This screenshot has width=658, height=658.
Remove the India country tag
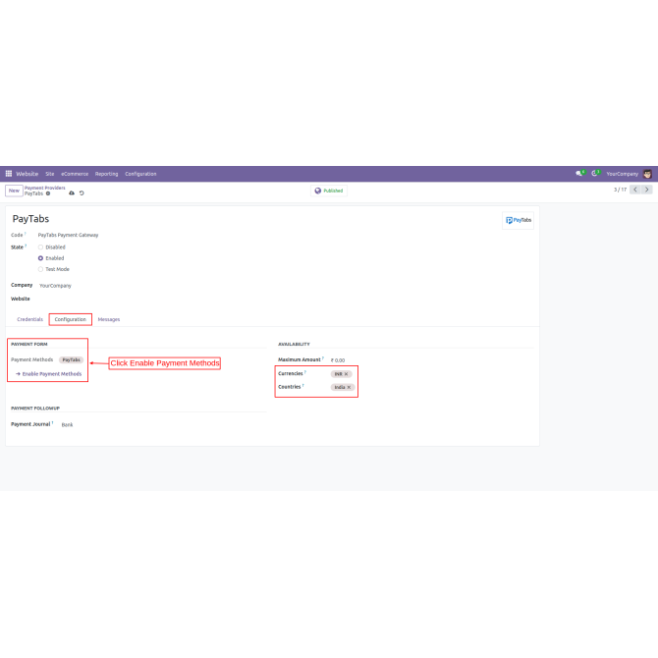[349, 387]
